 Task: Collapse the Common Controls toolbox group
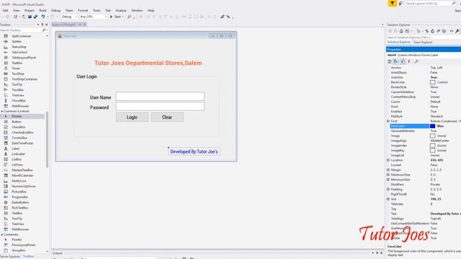1,112
